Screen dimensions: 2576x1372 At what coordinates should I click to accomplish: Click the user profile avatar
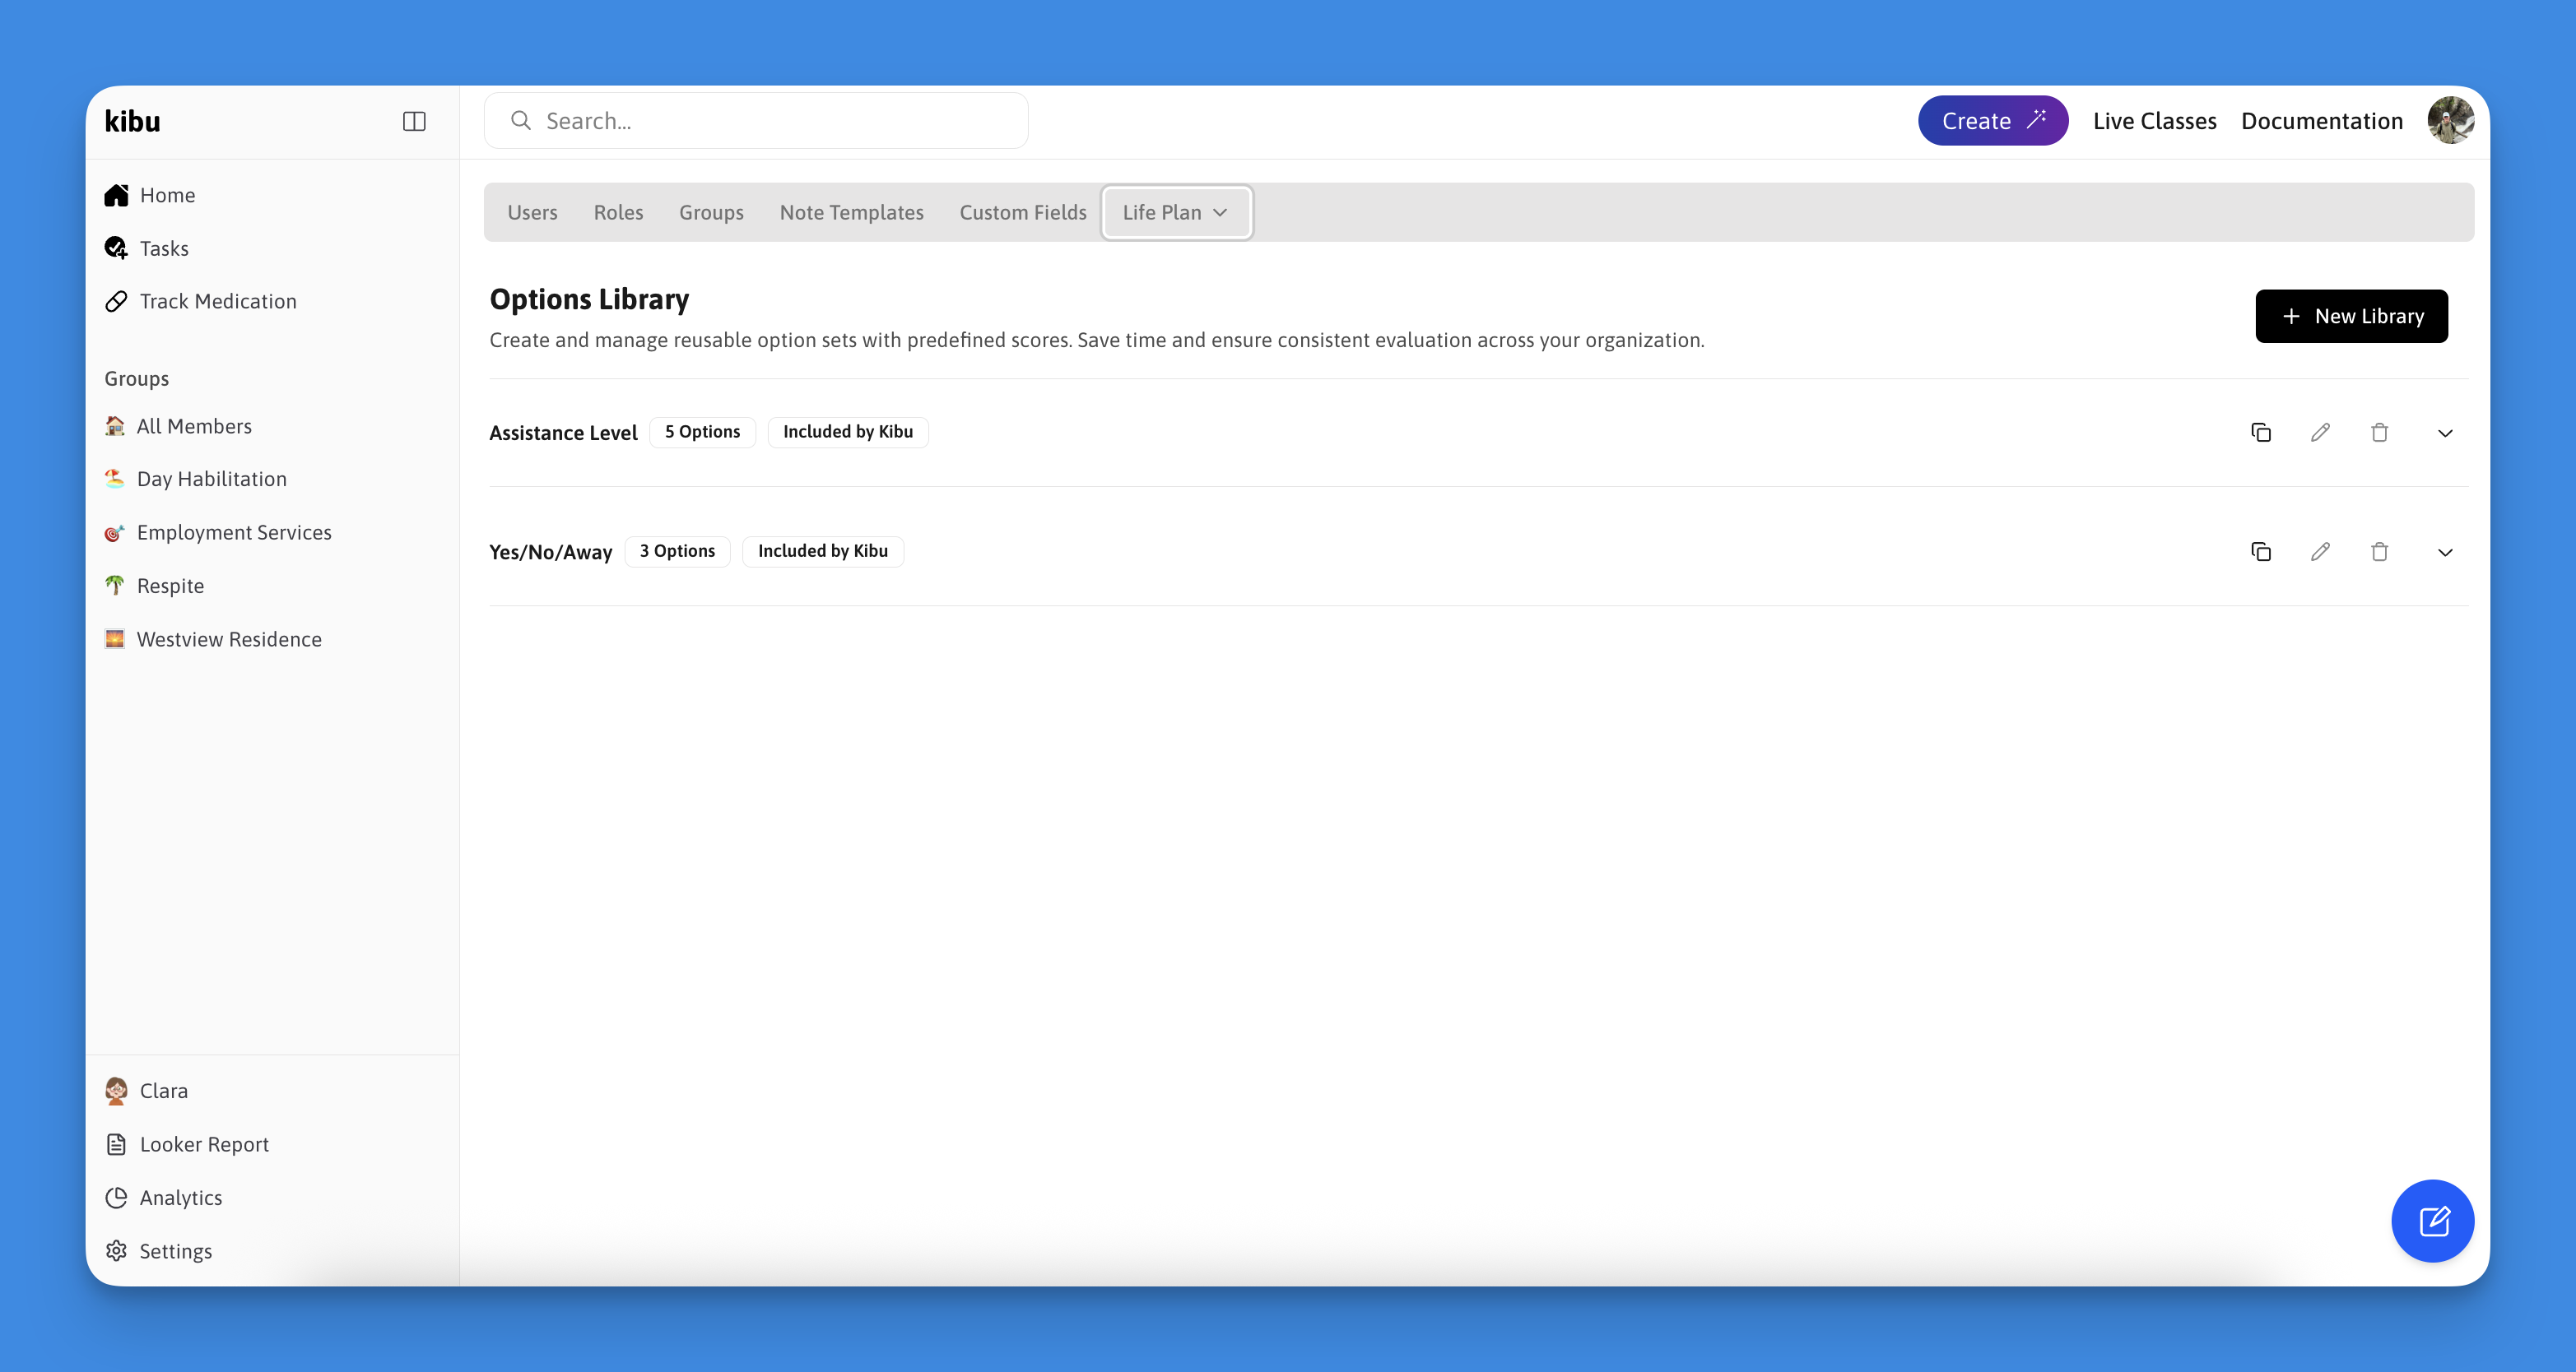tap(2450, 121)
